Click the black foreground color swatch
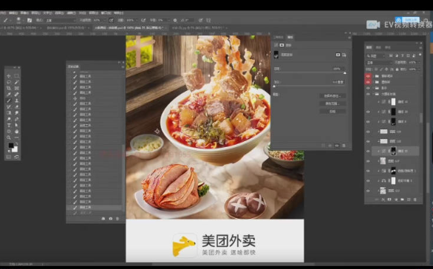Image resolution: width=433 pixels, height=269 pixels. tap(11, 146)
